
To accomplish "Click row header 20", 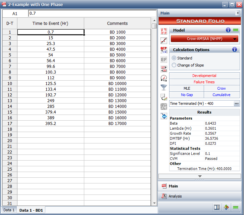I will [x=10, y=141].
